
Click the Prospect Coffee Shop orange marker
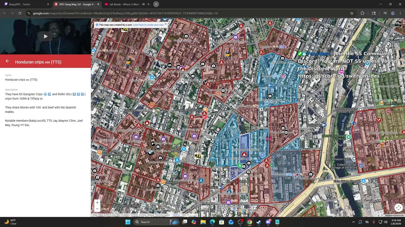point(205,110)
